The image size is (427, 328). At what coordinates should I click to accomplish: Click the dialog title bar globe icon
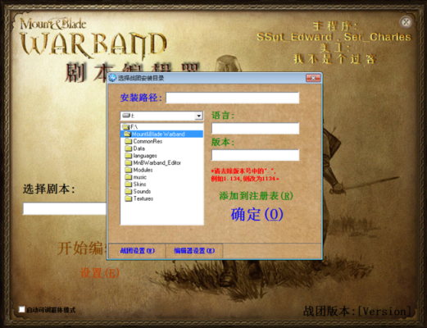point(112,78)
